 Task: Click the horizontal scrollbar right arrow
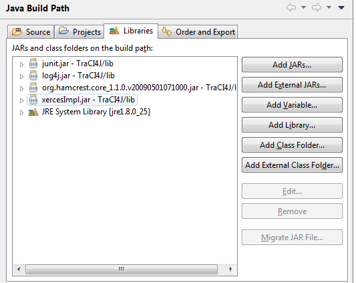(x=230, y=270)
